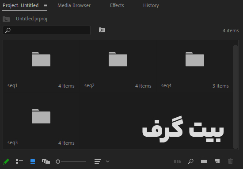
Task: Select the seq4 bin folder thumbnail
Action: point(195,59)
